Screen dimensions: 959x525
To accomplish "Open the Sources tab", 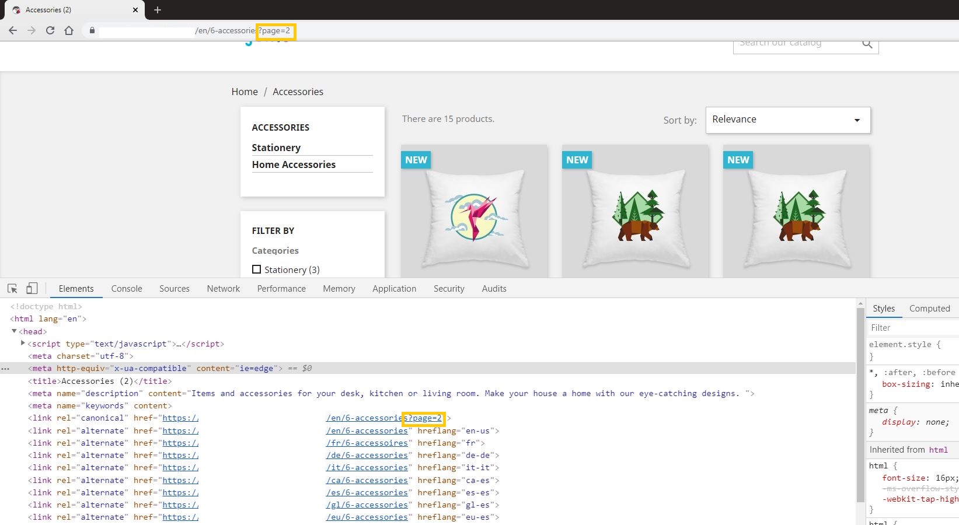I will pyautogui.click(x=175, y=289).
